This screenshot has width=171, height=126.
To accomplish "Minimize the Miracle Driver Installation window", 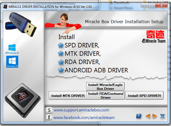I will point(145,5).
